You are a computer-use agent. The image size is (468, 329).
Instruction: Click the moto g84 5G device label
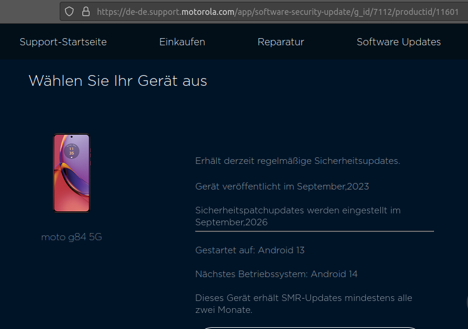click(72, 237)
